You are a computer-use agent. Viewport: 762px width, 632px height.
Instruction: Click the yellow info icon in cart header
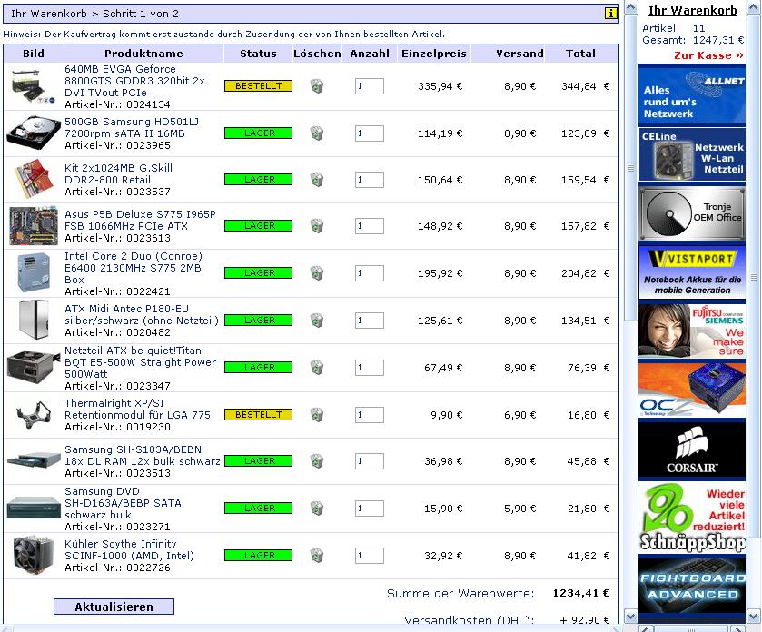[x=610, y=14]
